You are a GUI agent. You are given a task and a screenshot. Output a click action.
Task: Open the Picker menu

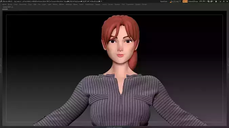[81, 4]
